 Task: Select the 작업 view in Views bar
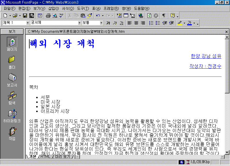(x=12, y=134)
